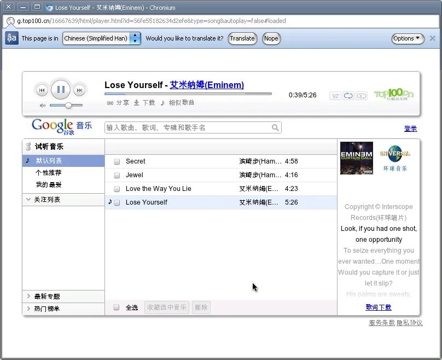Open the 登录 login link
Viewport: 442px width, 360px height.
(x=410, y=129)
